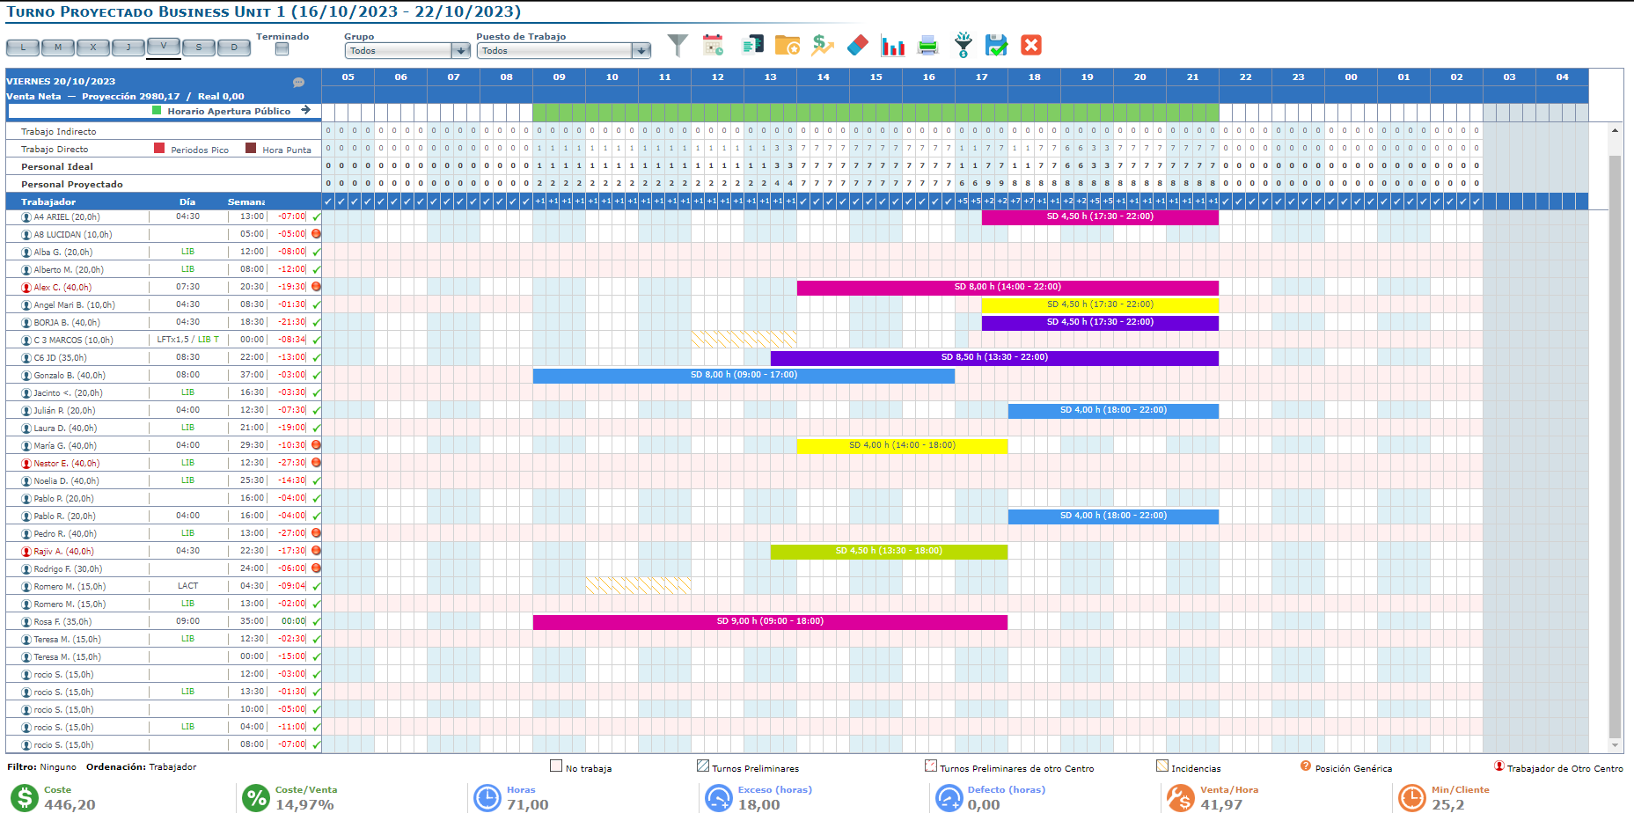Screen dimensions: 1634x828
Task: Click C 3 MARCOS hatched preliminary shift
Action: point(744,340)
